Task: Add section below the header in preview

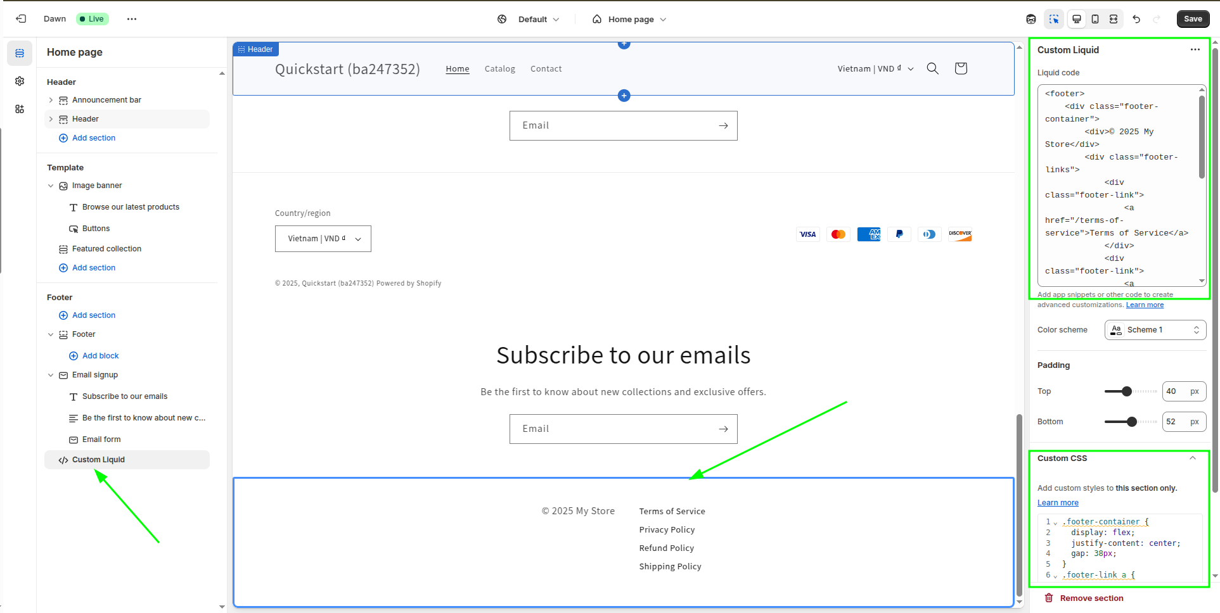Action: 624,96
